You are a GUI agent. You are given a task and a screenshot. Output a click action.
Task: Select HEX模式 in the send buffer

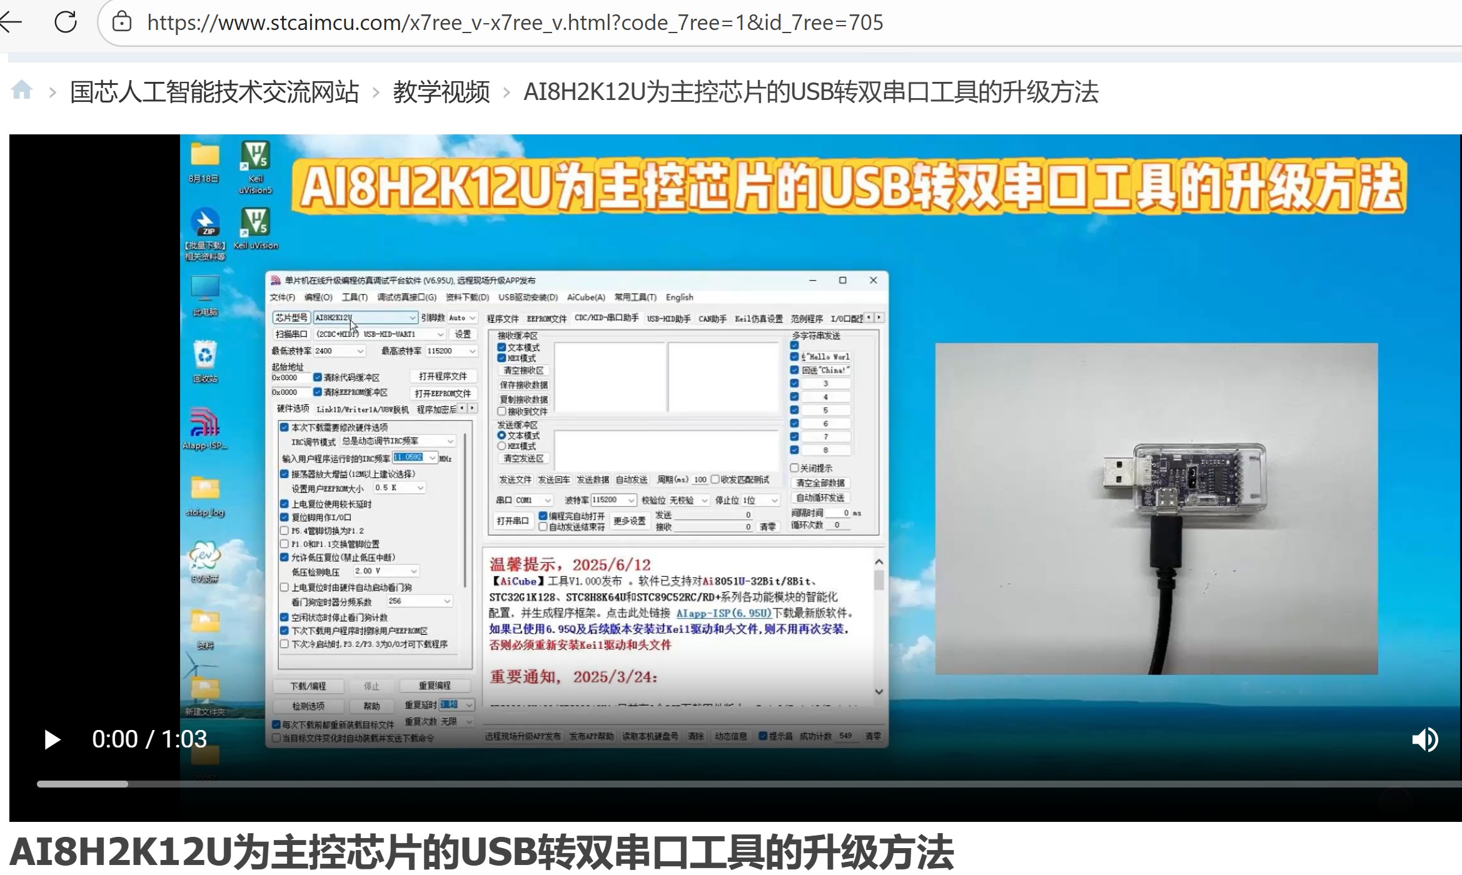(502, 446)
